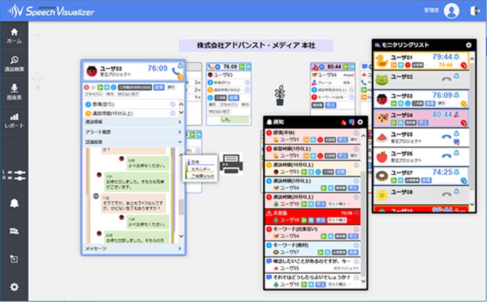Image resolution: width=487 pixels, height=302 pixels.
Task: Click the red alert filter icon in 通知 header
Action: 343,122
